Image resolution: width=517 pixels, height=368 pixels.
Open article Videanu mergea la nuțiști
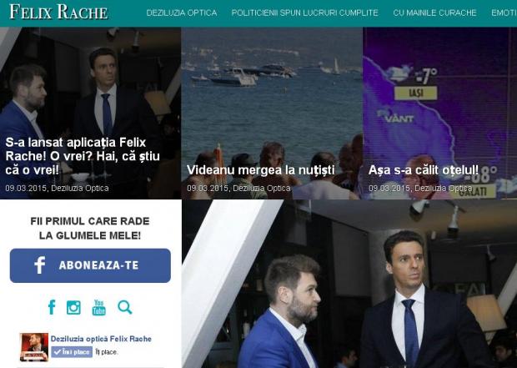tap(261, 170)
